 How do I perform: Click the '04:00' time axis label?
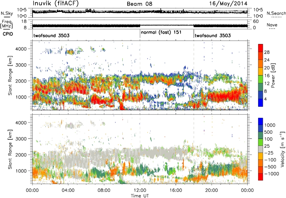coord(68,190)
